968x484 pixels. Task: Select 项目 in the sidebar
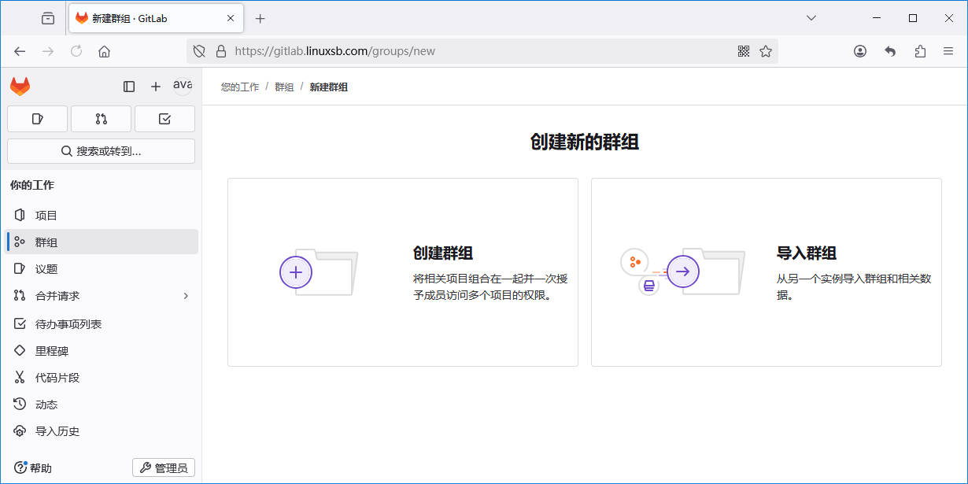46,216
